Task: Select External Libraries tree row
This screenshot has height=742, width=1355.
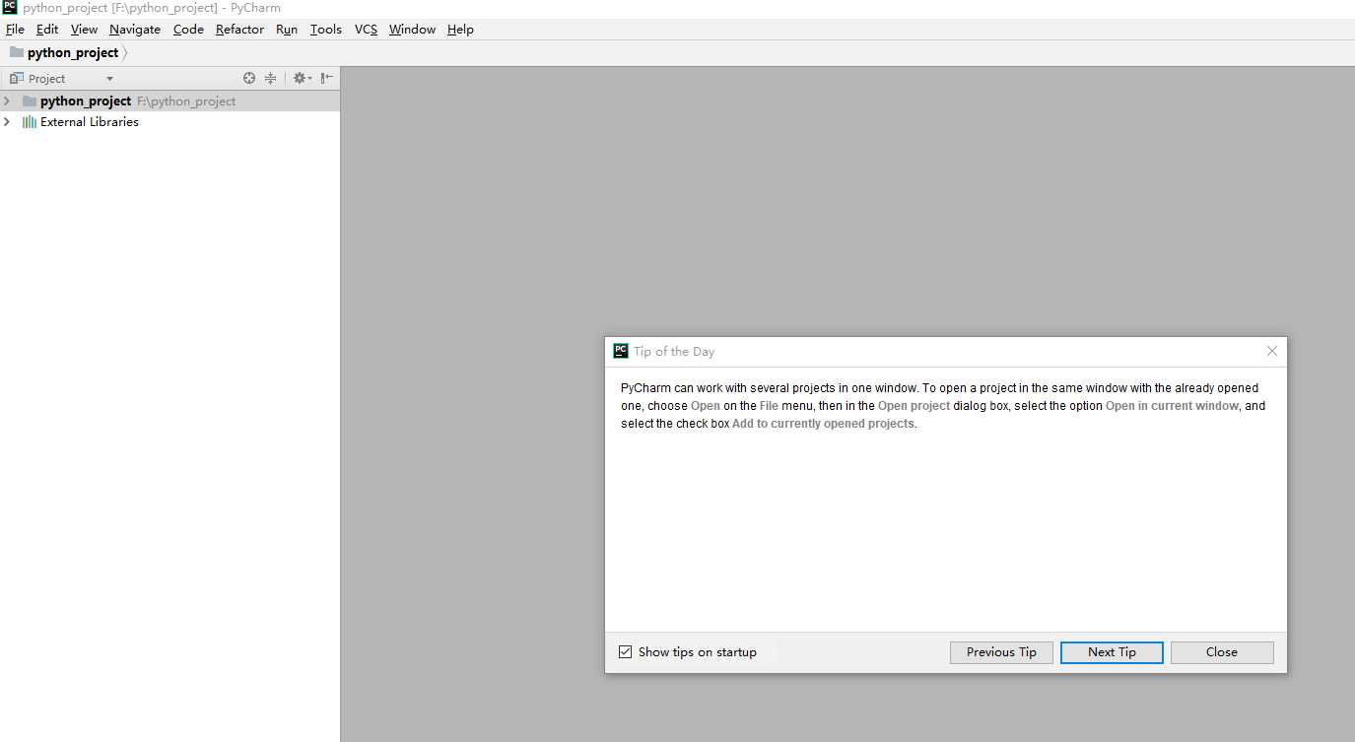Action: [169, 122]
